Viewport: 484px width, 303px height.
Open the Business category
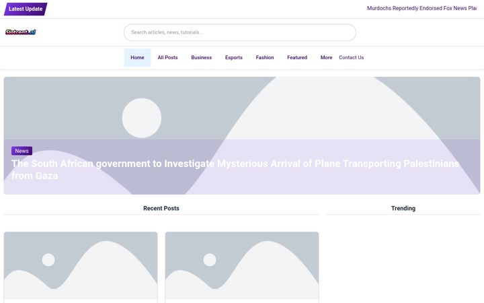point(201,57)
